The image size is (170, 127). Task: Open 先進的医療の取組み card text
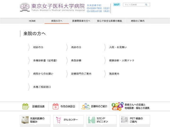(37, 120)
